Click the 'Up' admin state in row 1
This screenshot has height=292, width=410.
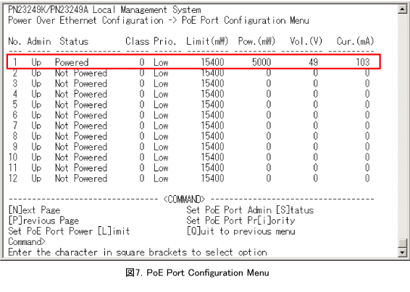36,62
